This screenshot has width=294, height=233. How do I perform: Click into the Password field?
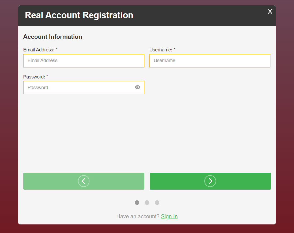84,88
